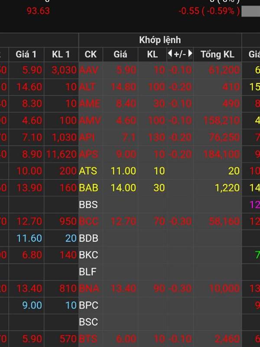Screen dimensions: 260x347
Task: Select the BCC stock symbol
Action: click(x=89, y=222)
